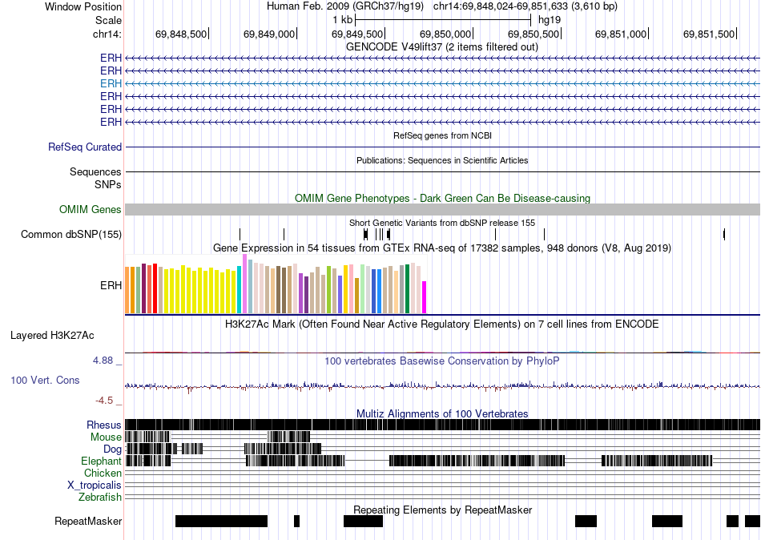This screenshot has width=761, height=540.
Task: Click the X_tropicalis alignment row label
Action: (x=95, y=486)
